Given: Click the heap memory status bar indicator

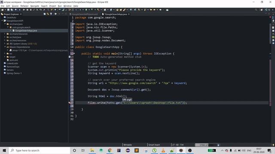Looking at the screenshot, I should pyautogui.click(x=206, y=145).
